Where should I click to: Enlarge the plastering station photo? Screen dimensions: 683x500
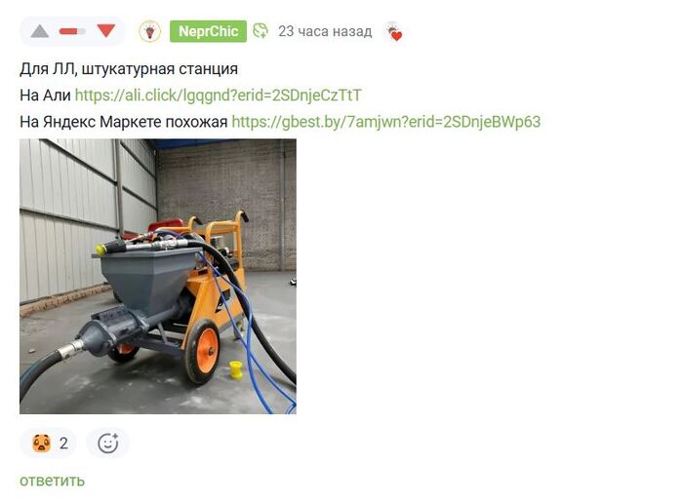(158, 276)
